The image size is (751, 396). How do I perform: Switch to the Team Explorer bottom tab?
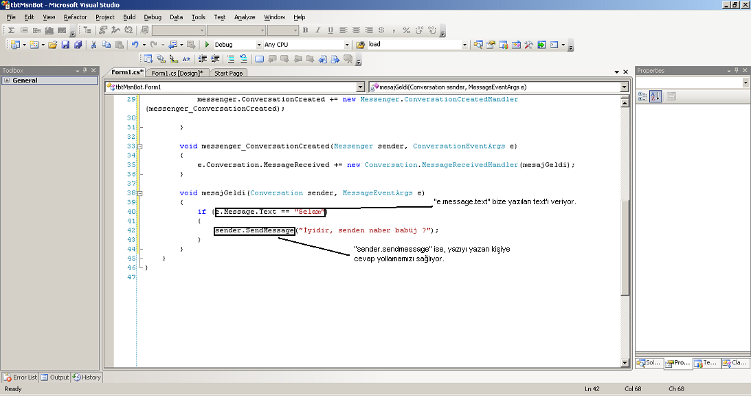point(706,363)
